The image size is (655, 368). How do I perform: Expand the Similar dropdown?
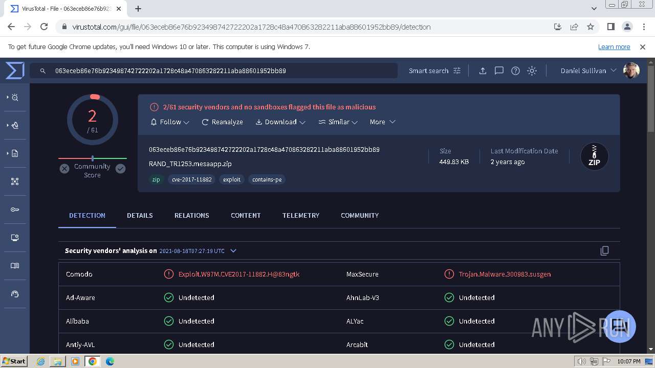[338, 122]
